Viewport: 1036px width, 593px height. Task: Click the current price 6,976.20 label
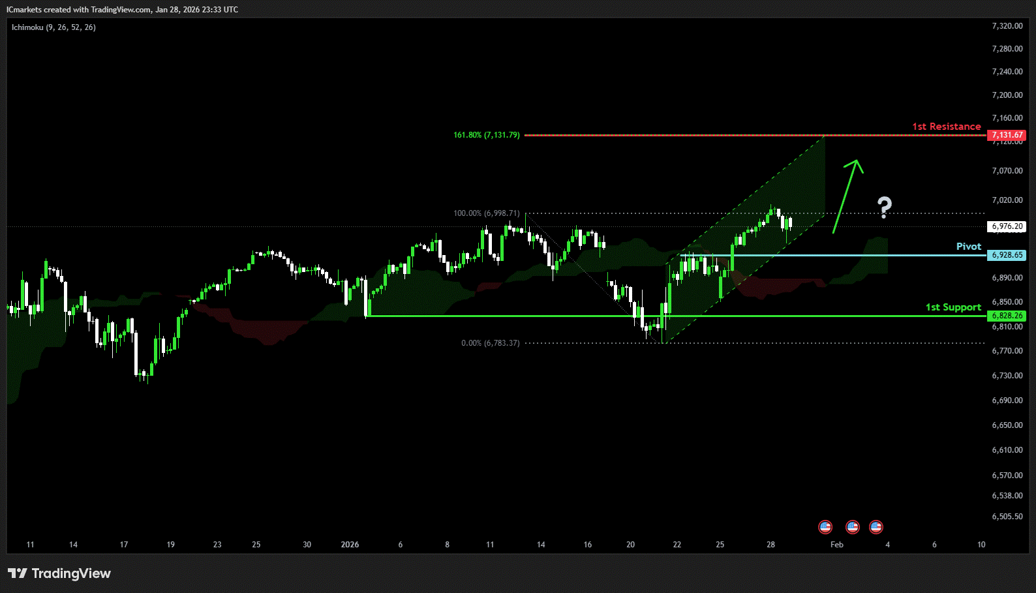(1007, 226)
